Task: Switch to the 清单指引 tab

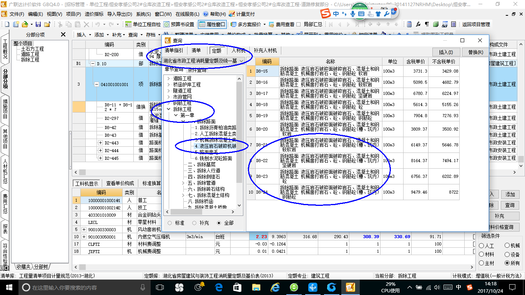Action: [174, 50]
